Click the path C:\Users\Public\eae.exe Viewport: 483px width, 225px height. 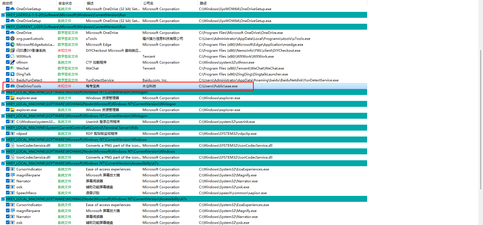click(218, 86)
